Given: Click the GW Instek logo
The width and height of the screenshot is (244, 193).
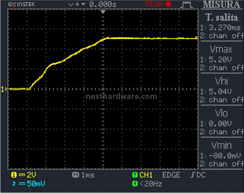Looking at the screenshot, I should point(22,4).
